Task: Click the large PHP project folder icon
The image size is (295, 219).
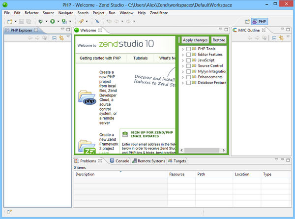Action: click(x=88, y=97)
